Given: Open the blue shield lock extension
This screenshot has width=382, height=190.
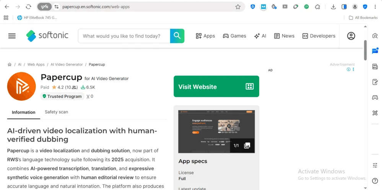Looking at the screenshot, I should [x=253, y=7].
